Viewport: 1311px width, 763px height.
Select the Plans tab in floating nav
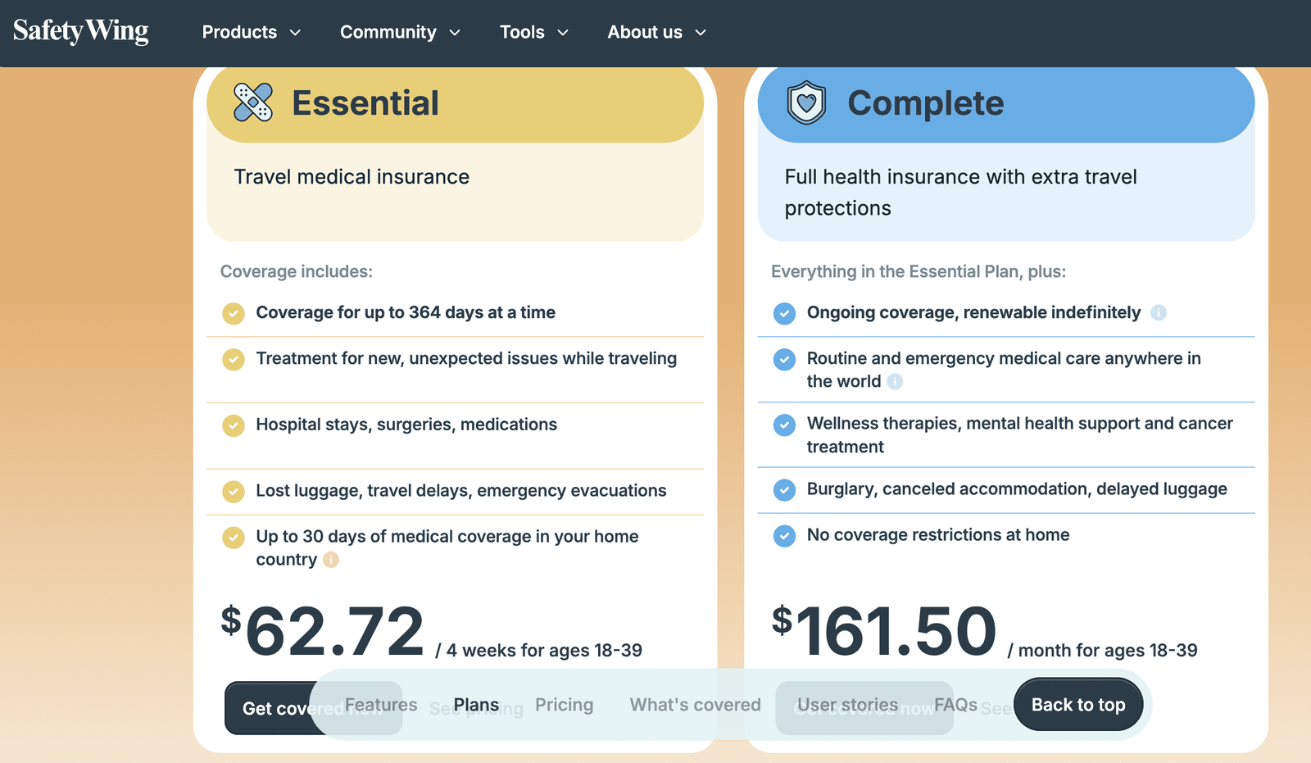[476, 705]
